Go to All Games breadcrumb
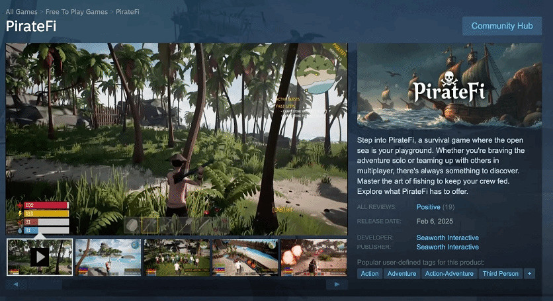This screenshot has height=301, width=553. (22, 12)
